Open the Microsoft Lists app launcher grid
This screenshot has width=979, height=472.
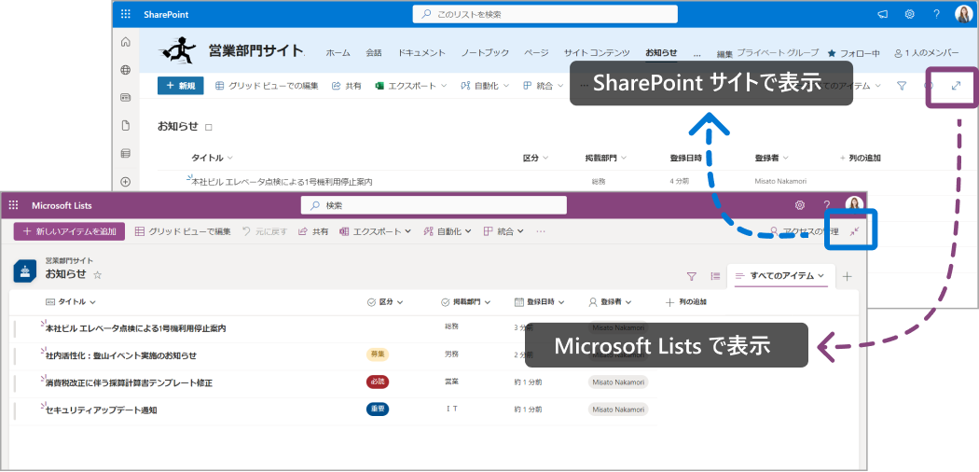(x=14, y=205)
